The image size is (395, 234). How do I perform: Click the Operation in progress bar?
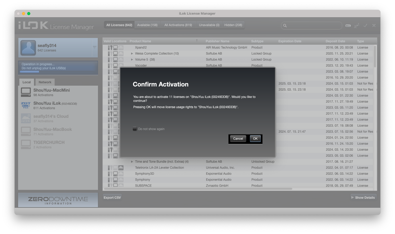58,68
